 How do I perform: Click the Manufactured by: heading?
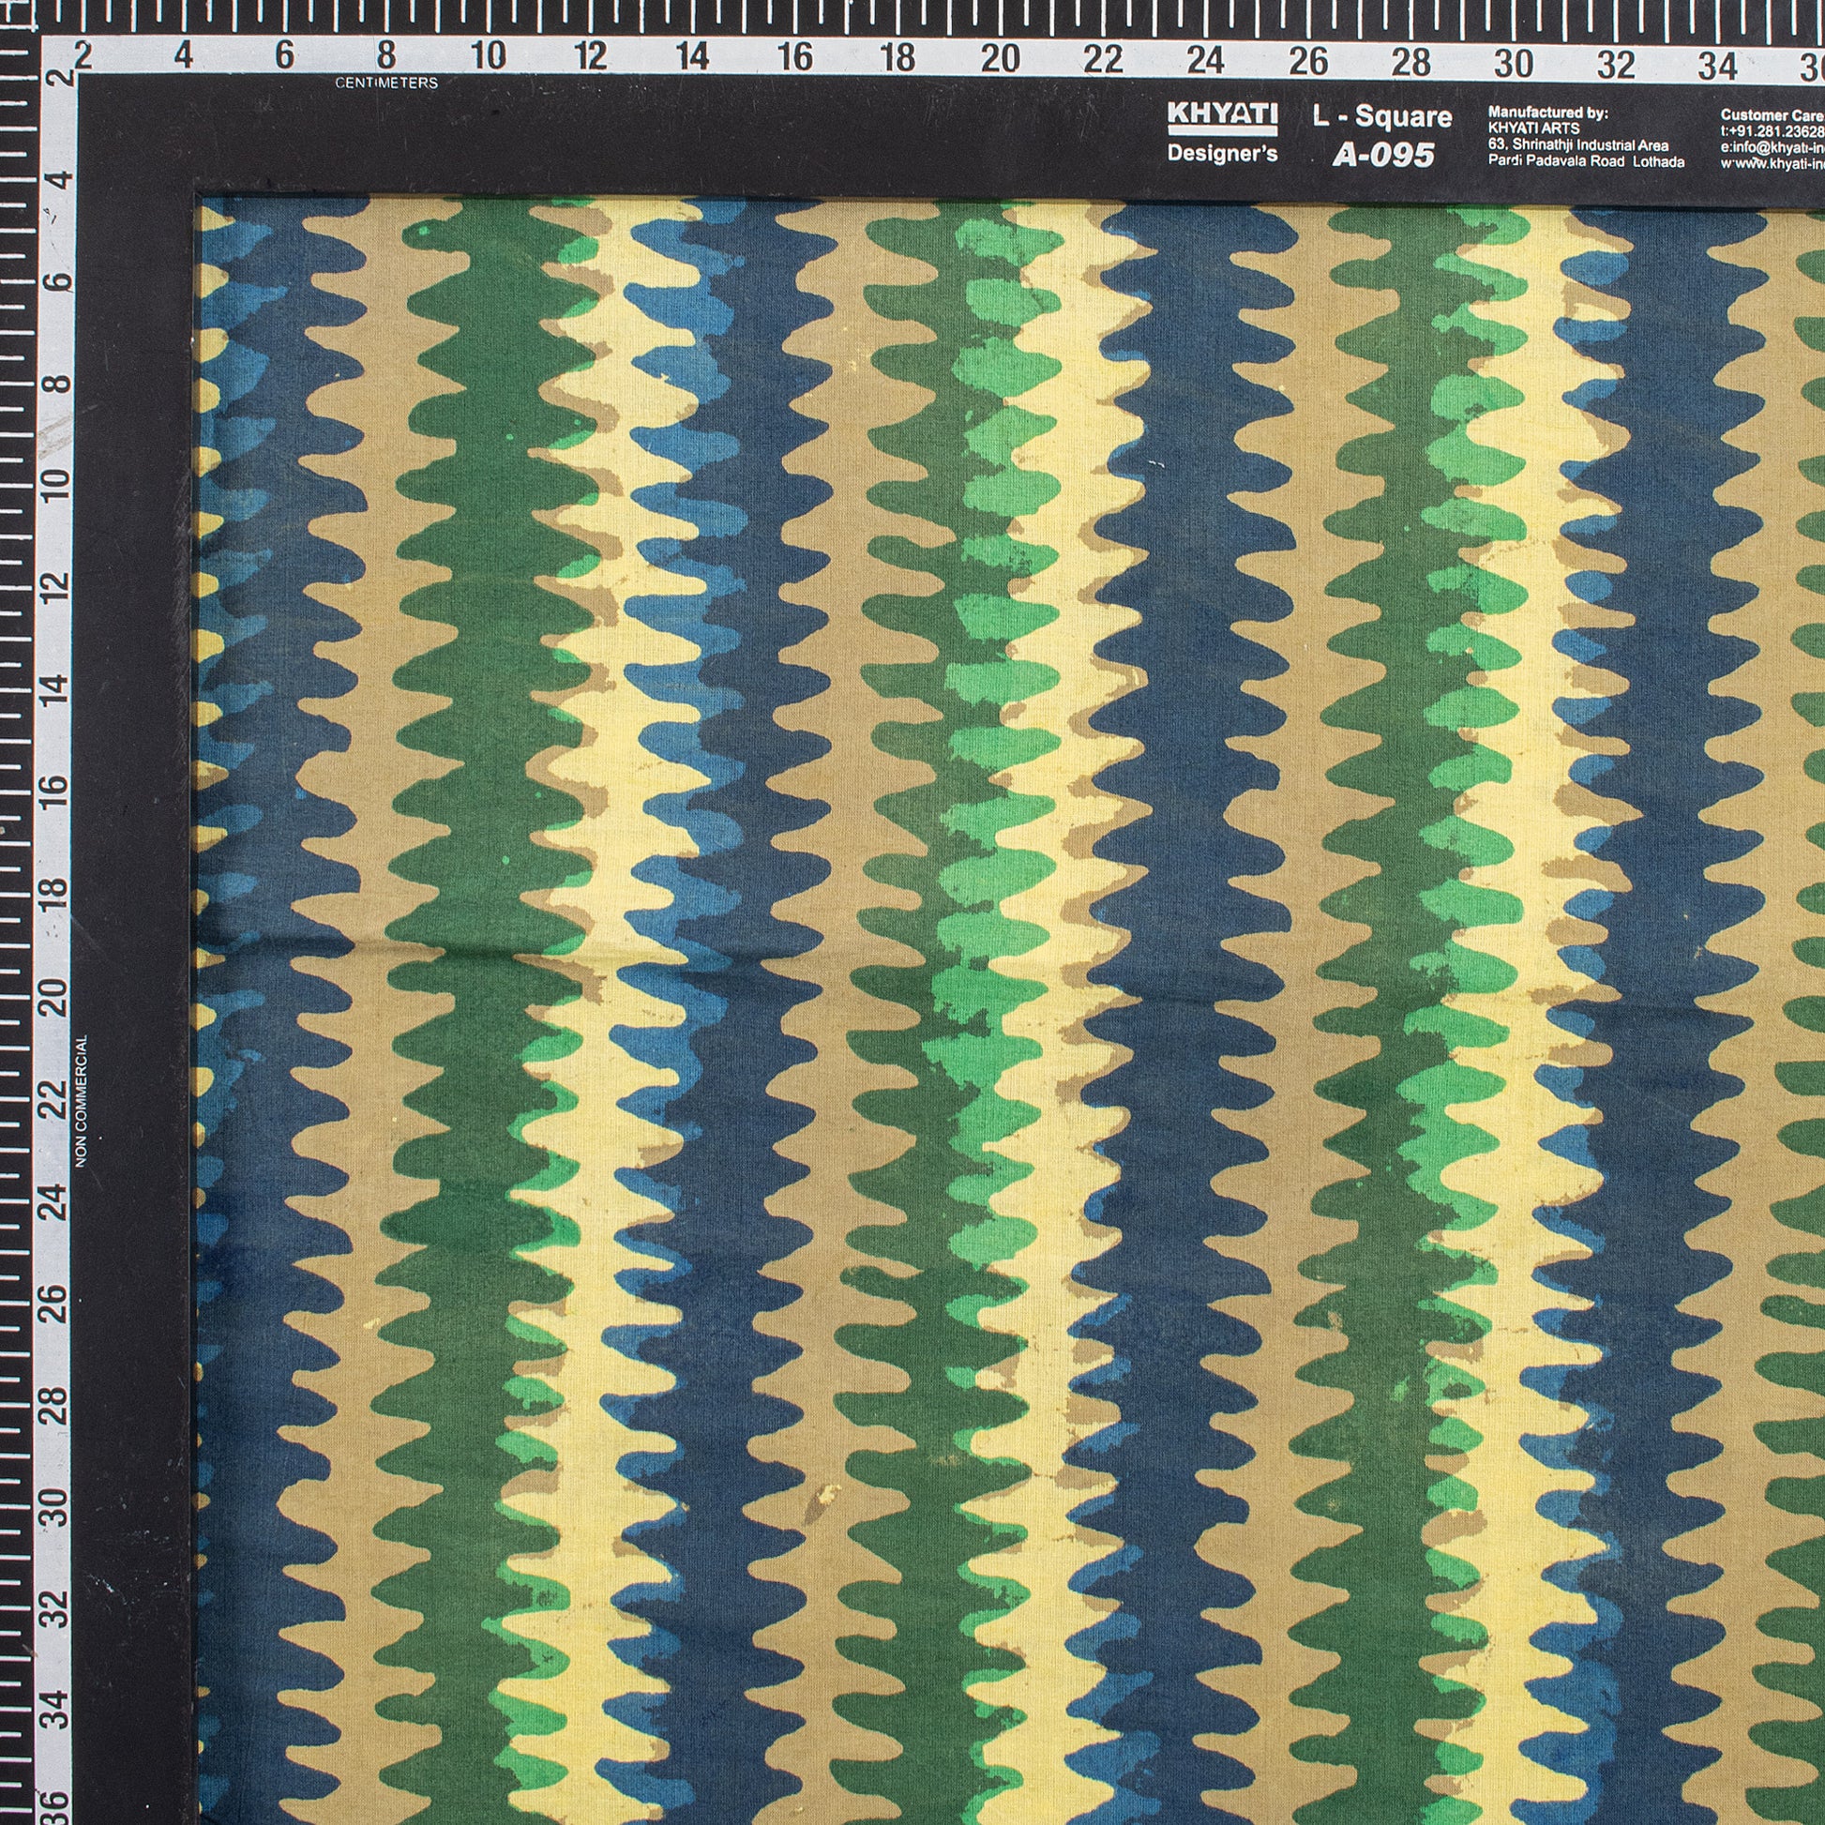(x=1547, y=113)
